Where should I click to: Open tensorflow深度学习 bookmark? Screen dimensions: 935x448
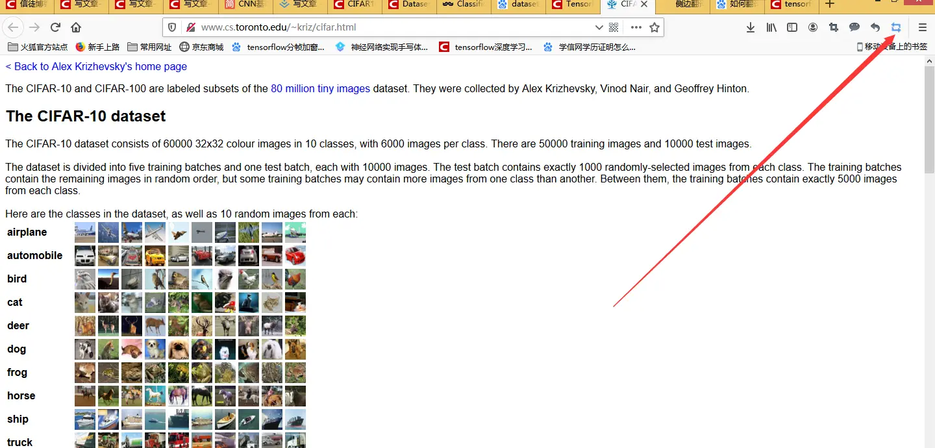click(486, 47)
